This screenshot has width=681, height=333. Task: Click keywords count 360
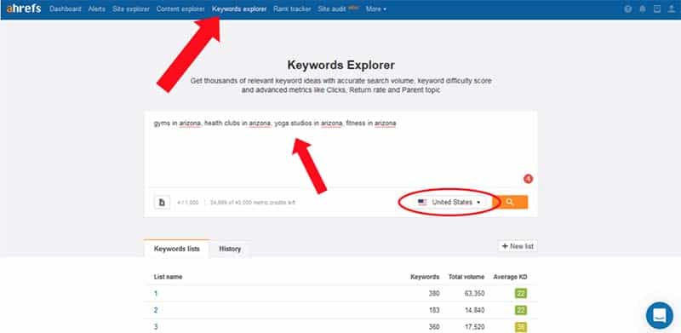pos(433,327)
